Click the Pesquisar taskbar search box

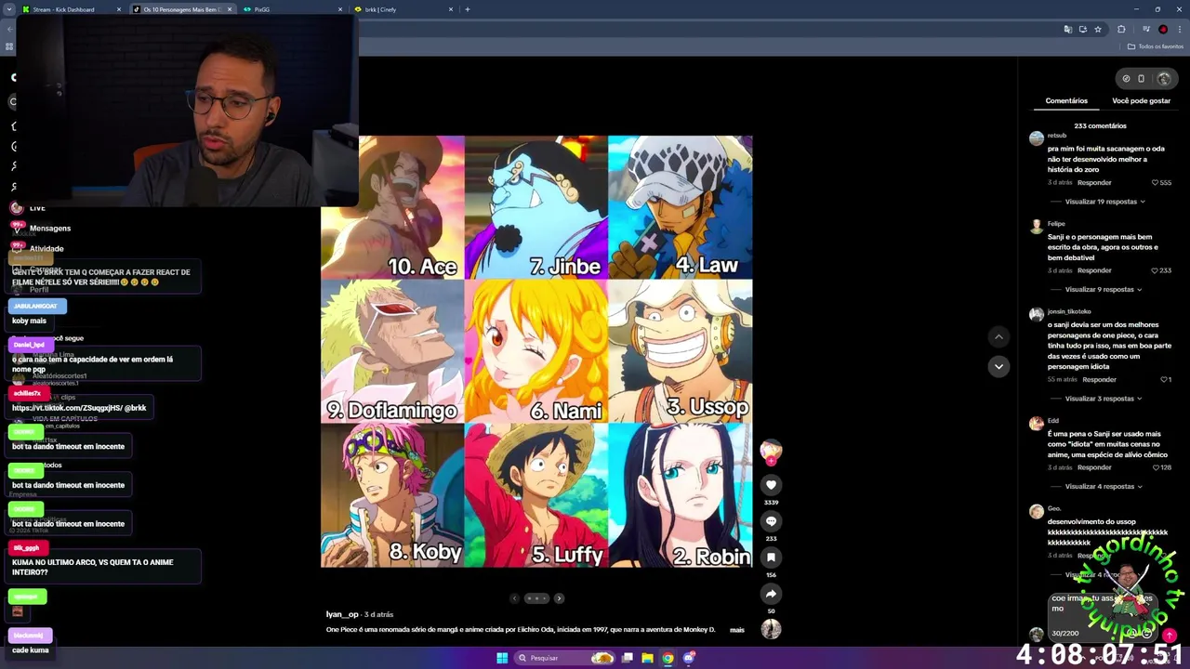[x=565, y=658]
